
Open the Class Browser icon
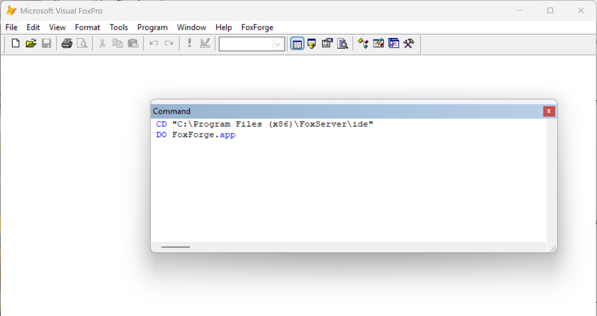pyautogui.click(x=363, y=44)
